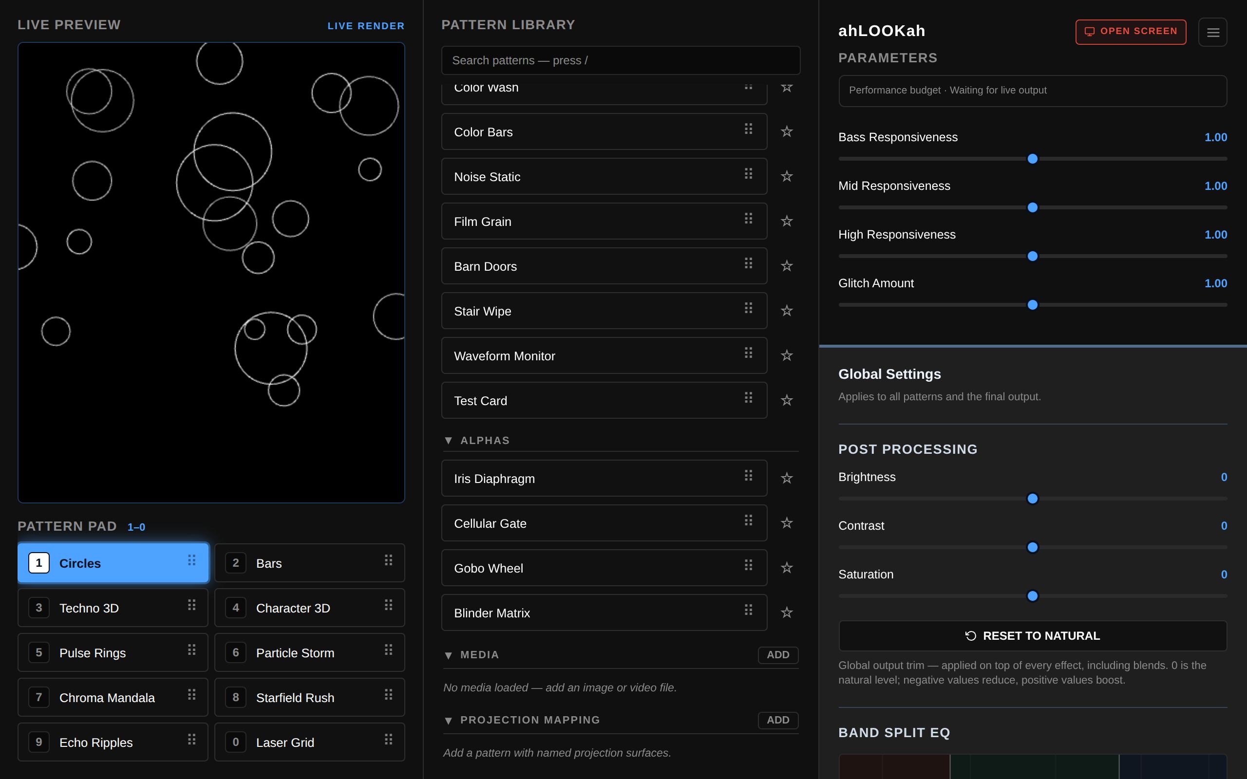This screenshot has height=779, width=1247.
Task: Click drag handle on Laser Grid pad
Action: (x=389, y=740)
